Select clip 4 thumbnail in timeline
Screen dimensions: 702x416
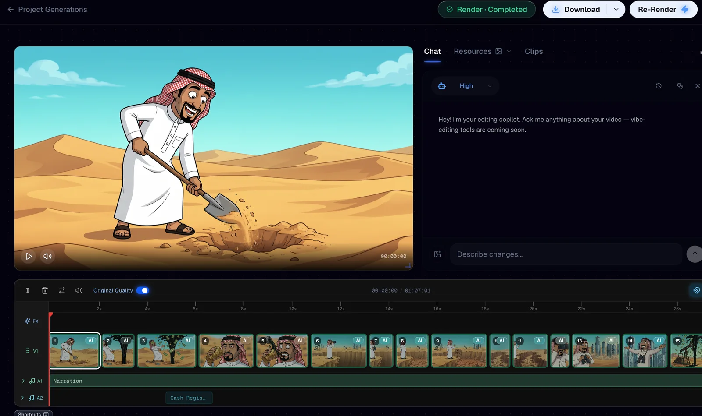pyautogui.click(x=226, y=351)
